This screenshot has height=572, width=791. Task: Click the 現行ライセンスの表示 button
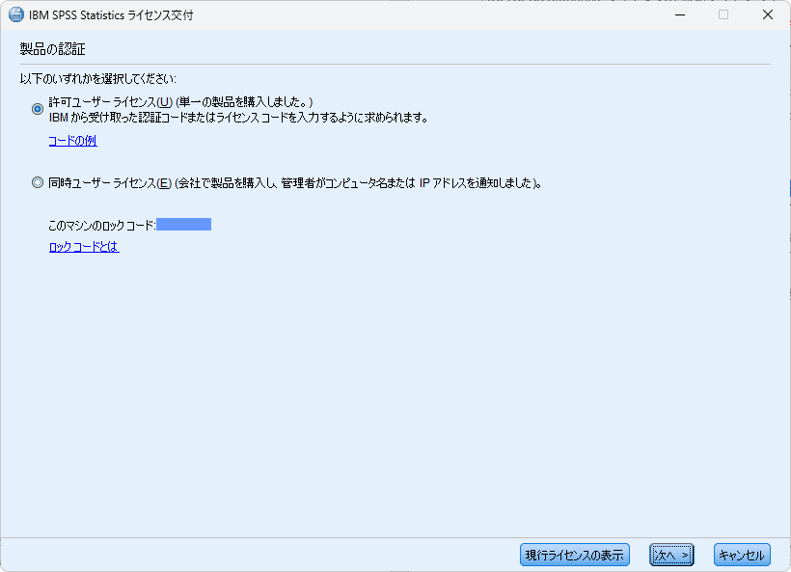click(575, 555)
